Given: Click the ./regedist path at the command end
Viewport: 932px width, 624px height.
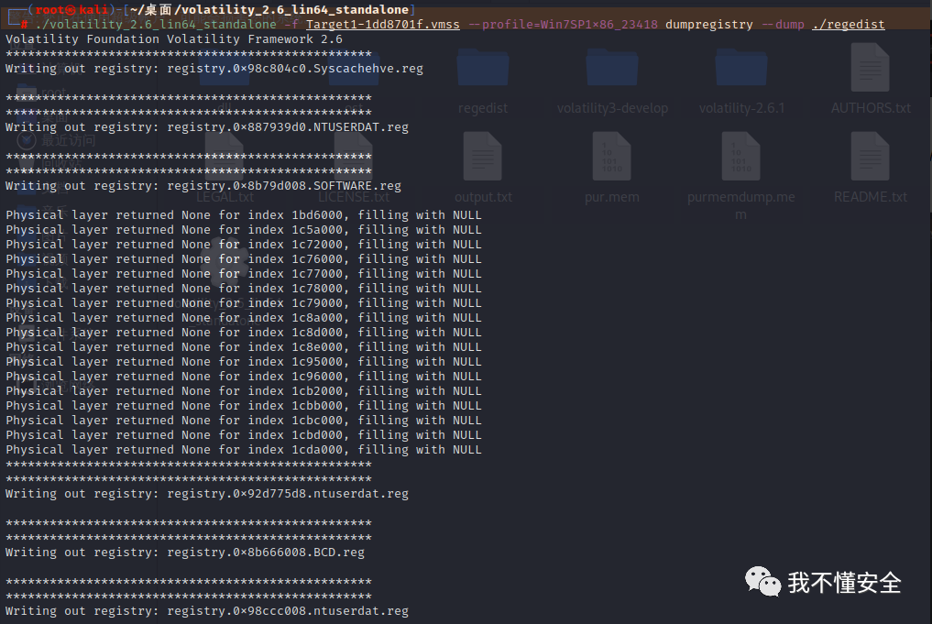Looking at the screenshot, I should click(x=849, y=25).
